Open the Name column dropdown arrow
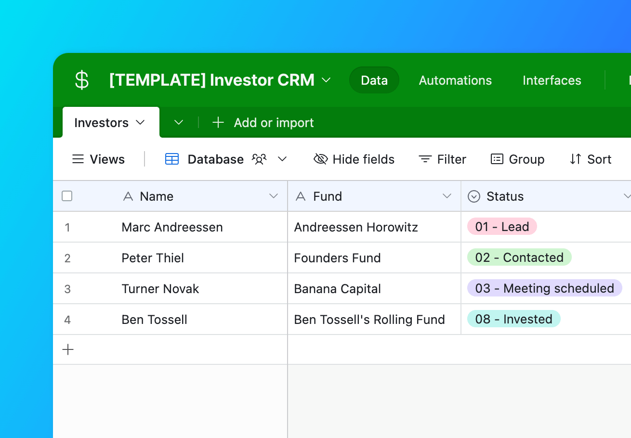631x438 pixels. tap(274, 196)
